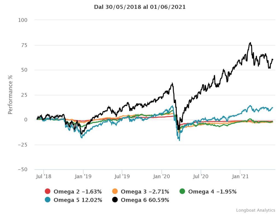The width and height of the screenshot is (280, 214).
Task: Hide Omega 5 12.02% series label
Action: 78,200
